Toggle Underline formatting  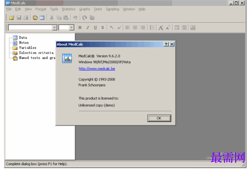(x=95, y=28)
